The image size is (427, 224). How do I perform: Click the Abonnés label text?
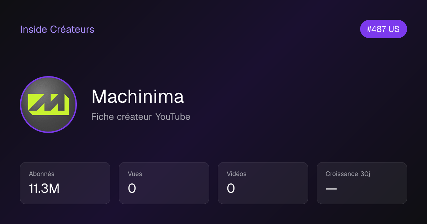(x=42, y=174)
